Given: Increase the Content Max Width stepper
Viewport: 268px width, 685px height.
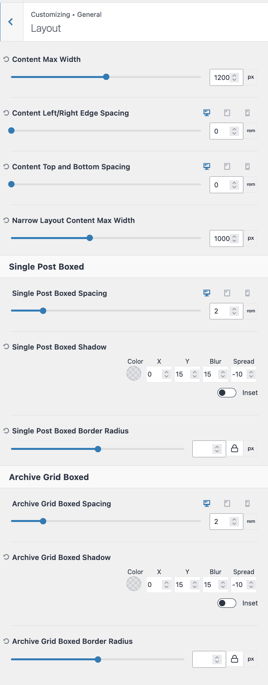Looking at the screenshot, I should pos(235,75).
